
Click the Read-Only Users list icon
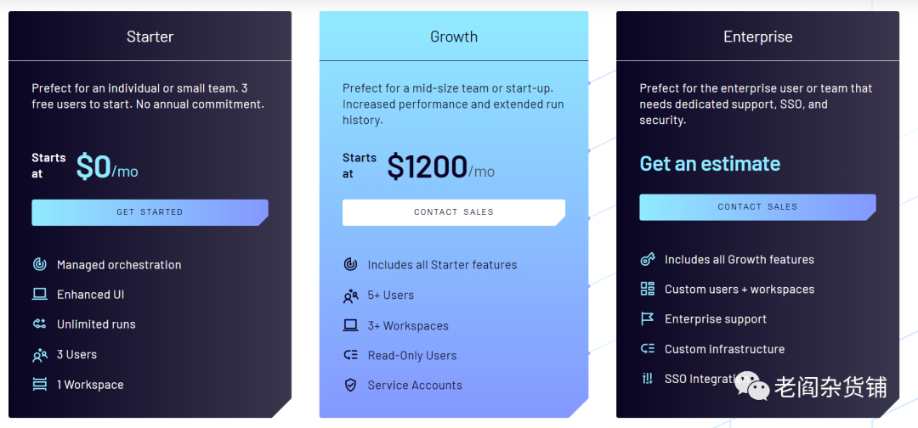[350, 355]
